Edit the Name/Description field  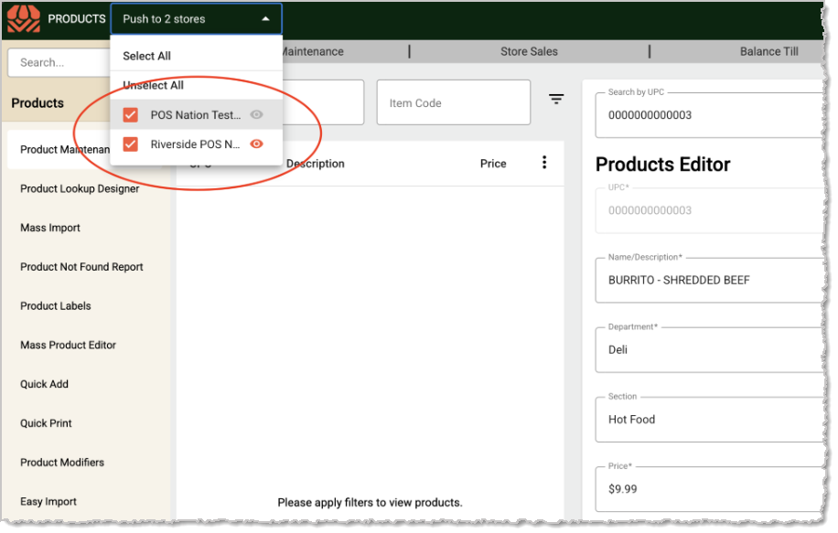pyautogui.click(x=709, y=280)
